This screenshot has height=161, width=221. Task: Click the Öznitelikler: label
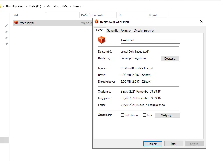[105, 115]
